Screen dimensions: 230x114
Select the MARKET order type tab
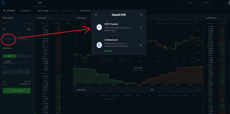click(8, 62)
